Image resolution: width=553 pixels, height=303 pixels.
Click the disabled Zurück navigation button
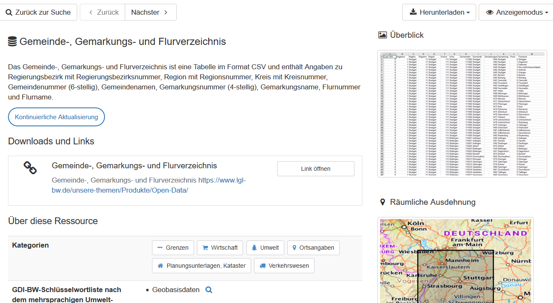103,12
